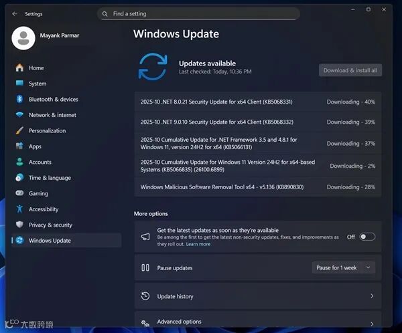Click the search magnifier icon

click(105, 14)
